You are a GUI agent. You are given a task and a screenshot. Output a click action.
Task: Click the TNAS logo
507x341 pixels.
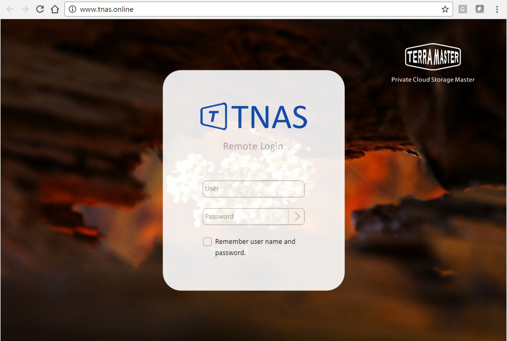coord(254,116)
